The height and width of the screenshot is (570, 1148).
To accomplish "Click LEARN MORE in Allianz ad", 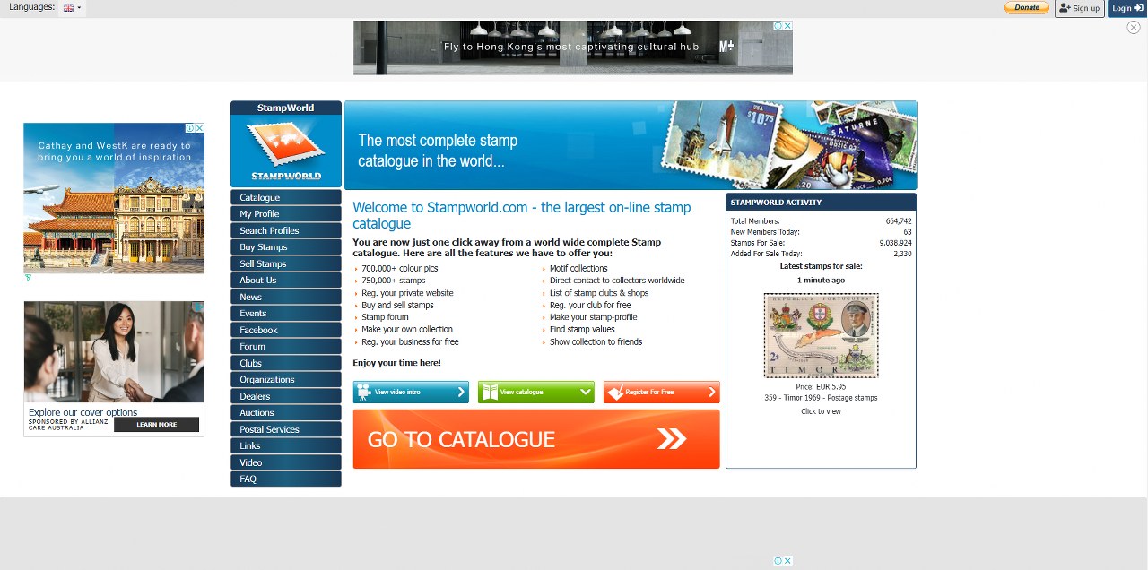I will click(156, 425).
